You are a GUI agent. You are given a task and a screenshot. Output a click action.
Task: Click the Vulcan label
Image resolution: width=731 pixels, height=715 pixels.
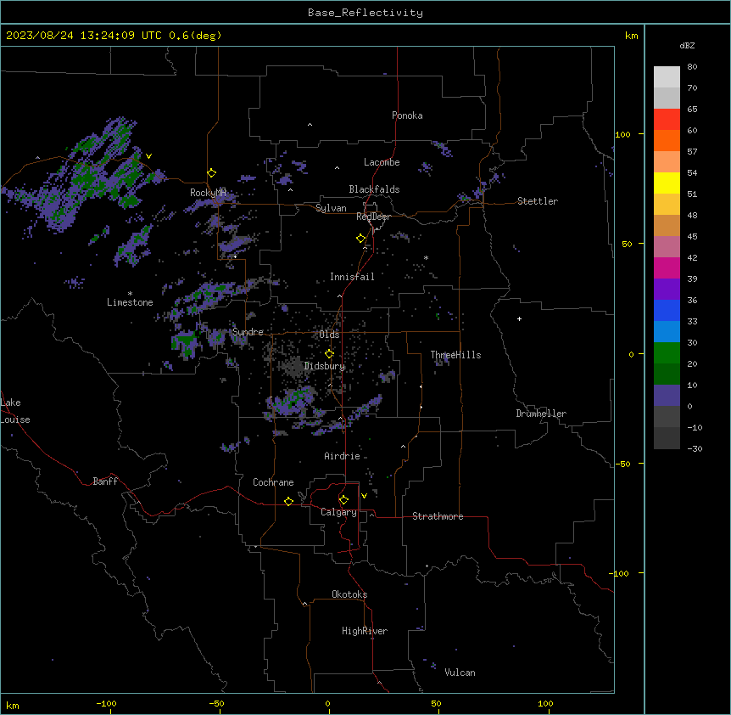coord(460,673)
